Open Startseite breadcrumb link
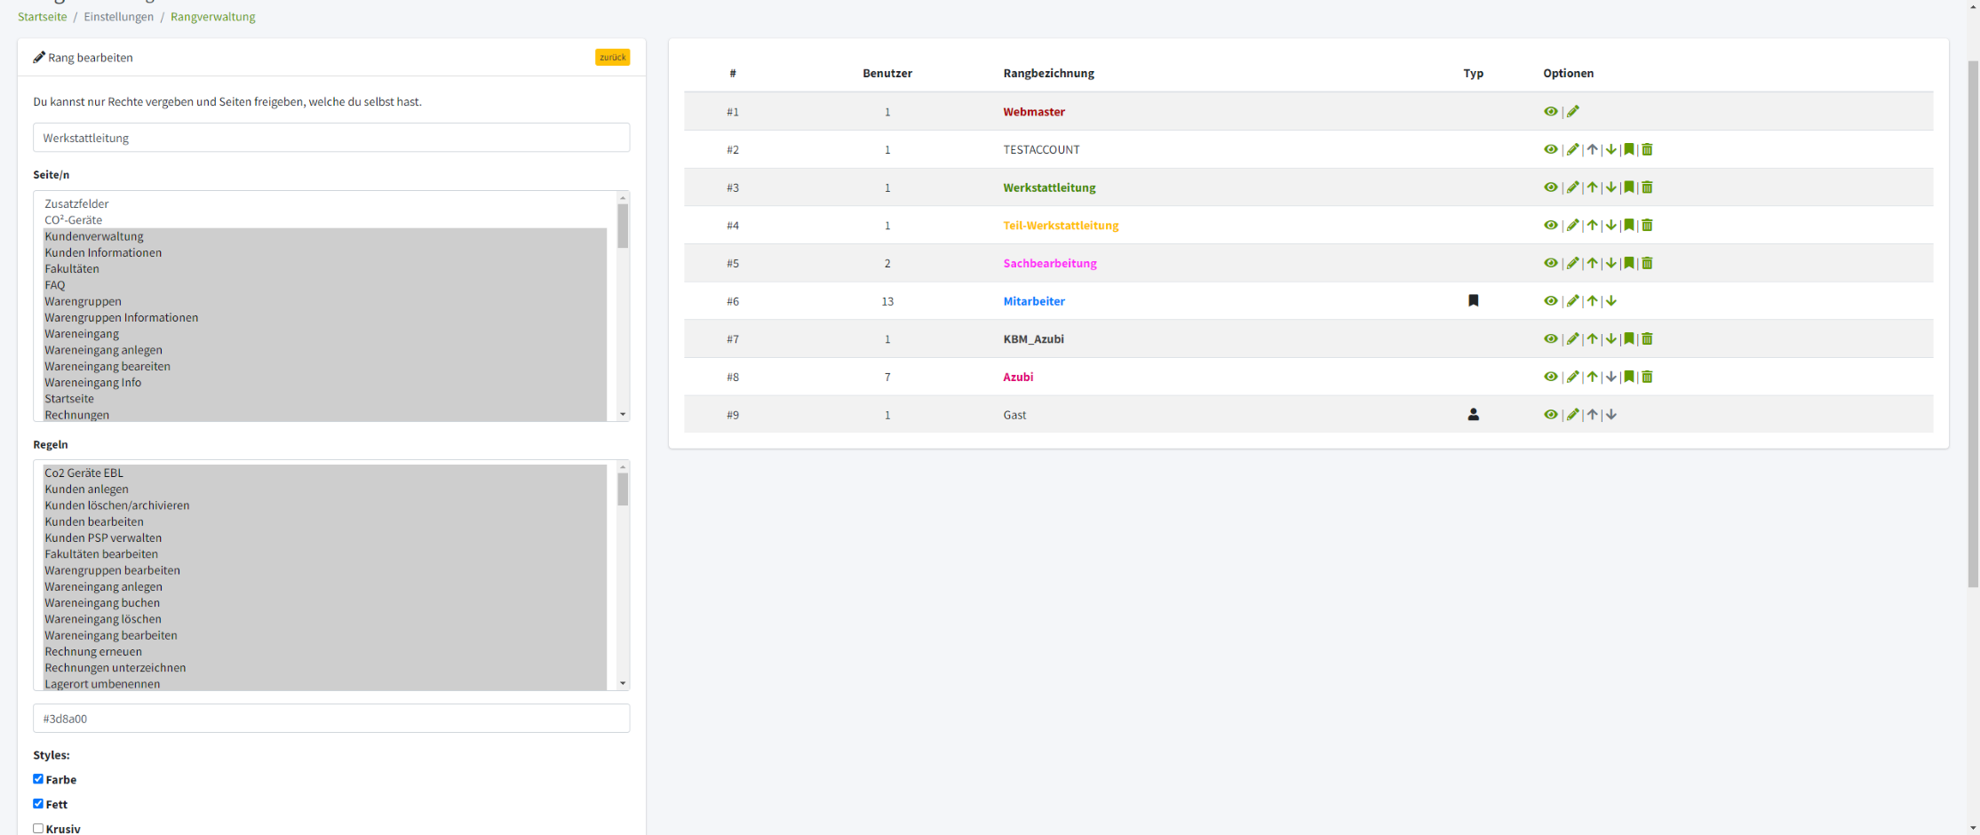The image size is (1980, 835). click(42, 17)
